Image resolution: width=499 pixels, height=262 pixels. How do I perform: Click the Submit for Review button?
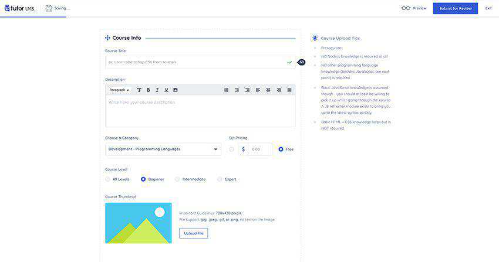coord(455,8)
